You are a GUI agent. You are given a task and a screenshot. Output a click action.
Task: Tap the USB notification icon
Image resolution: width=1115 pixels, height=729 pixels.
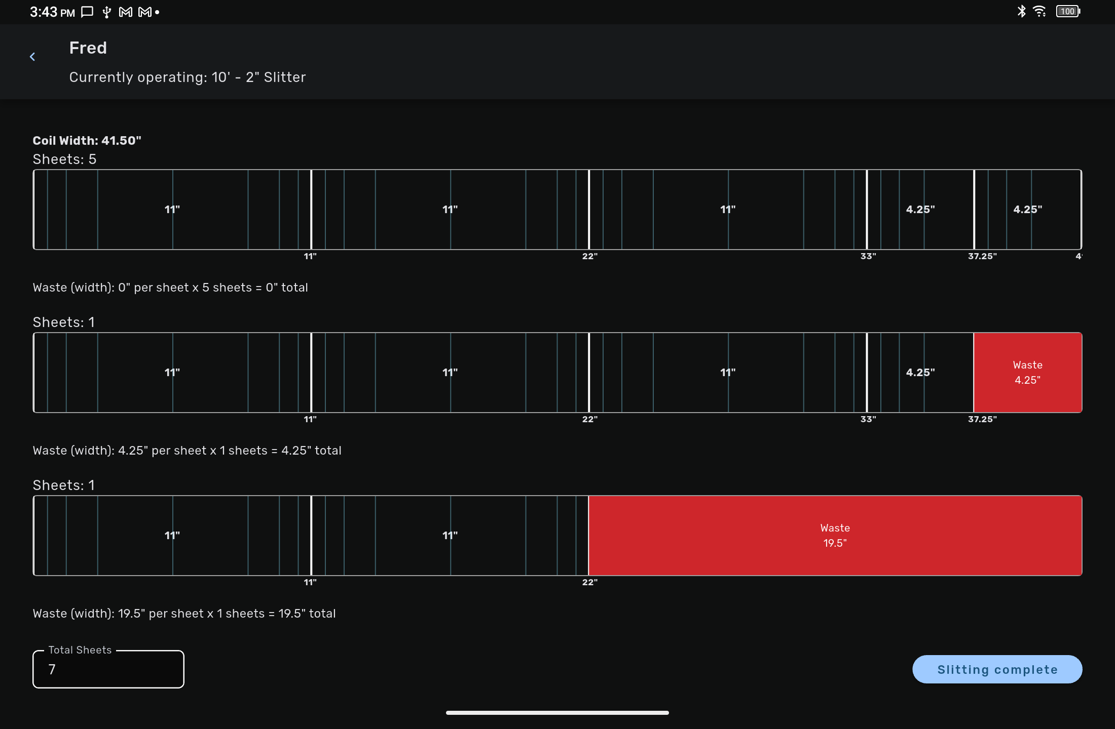[106, 12]
